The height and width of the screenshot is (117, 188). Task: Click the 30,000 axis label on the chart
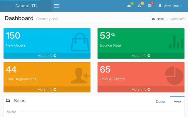11,112
